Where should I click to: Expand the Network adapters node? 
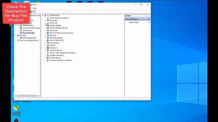point(45,38)
